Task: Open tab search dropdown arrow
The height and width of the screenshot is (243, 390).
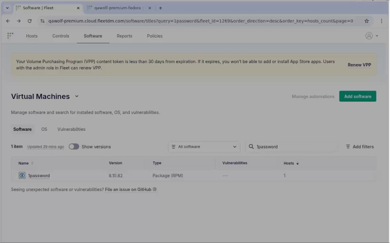Action: (7, 8)
